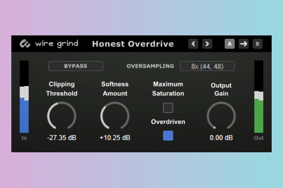Click the green Out level meter
283x188 pixels.
click(x=259, y=97)
